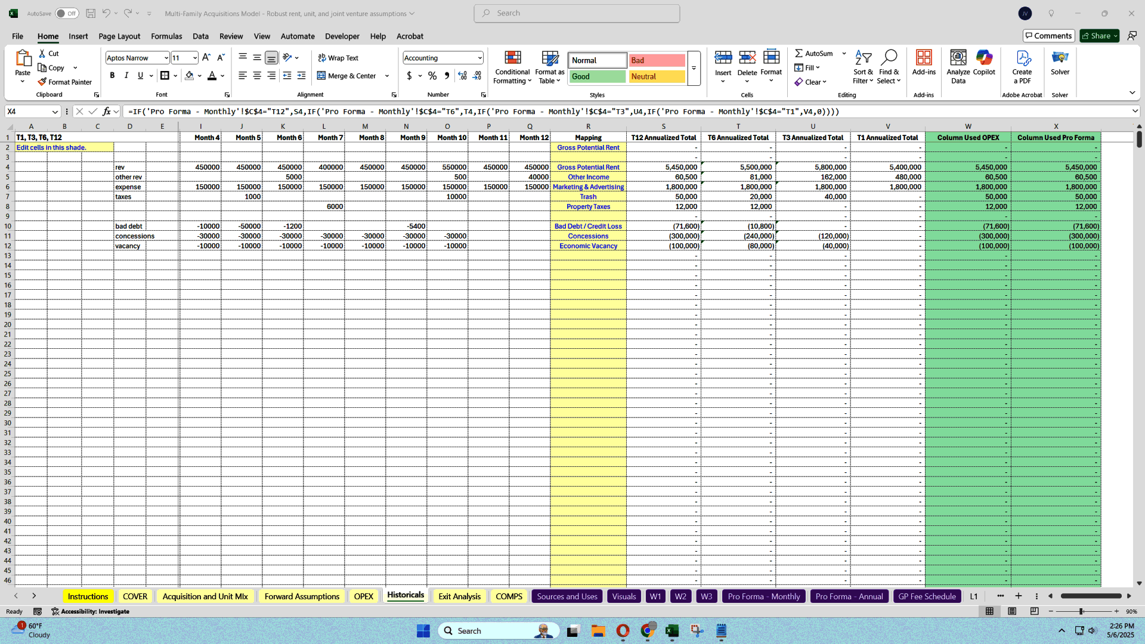Open Find & Select tool

[x=889, y=67]
